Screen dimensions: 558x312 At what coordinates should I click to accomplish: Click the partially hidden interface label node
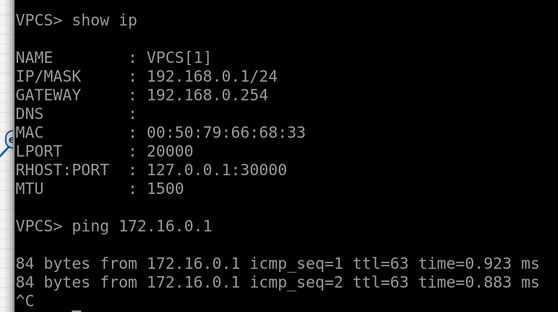point(10,139)
